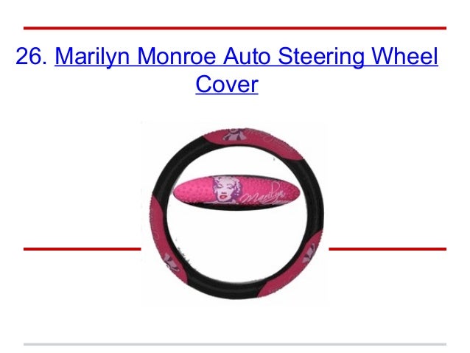Viewport: 470px width, 353px height.
Task: Click the red line left of the wheel
Action: point(82,249)
